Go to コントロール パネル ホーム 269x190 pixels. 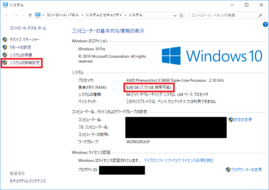(28, 28)
